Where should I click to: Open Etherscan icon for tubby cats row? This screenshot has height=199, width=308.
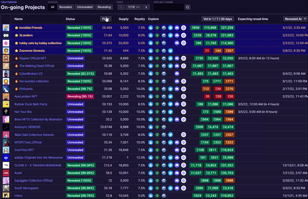pyautogui.click(x=164, y=43)
